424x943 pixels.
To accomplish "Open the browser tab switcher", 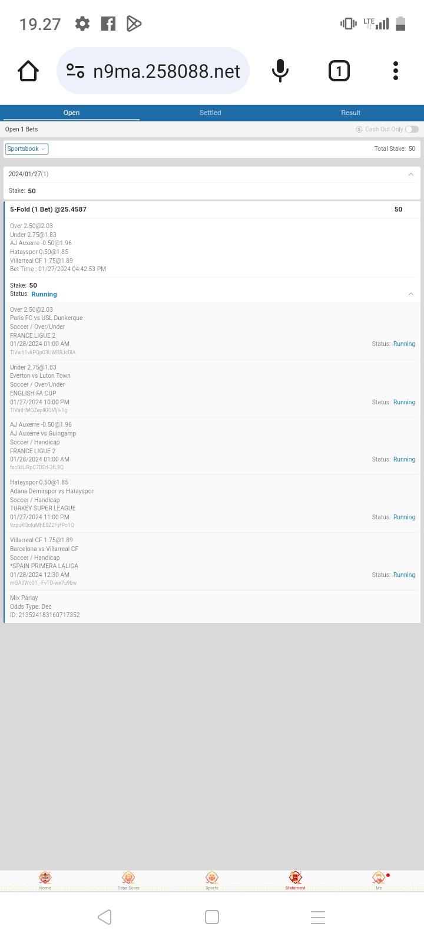I will [x=339, y=71].
